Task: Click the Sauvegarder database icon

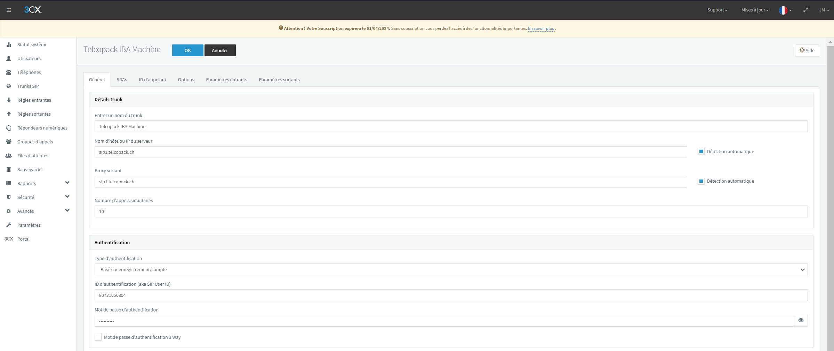Action: coord(9,169)
